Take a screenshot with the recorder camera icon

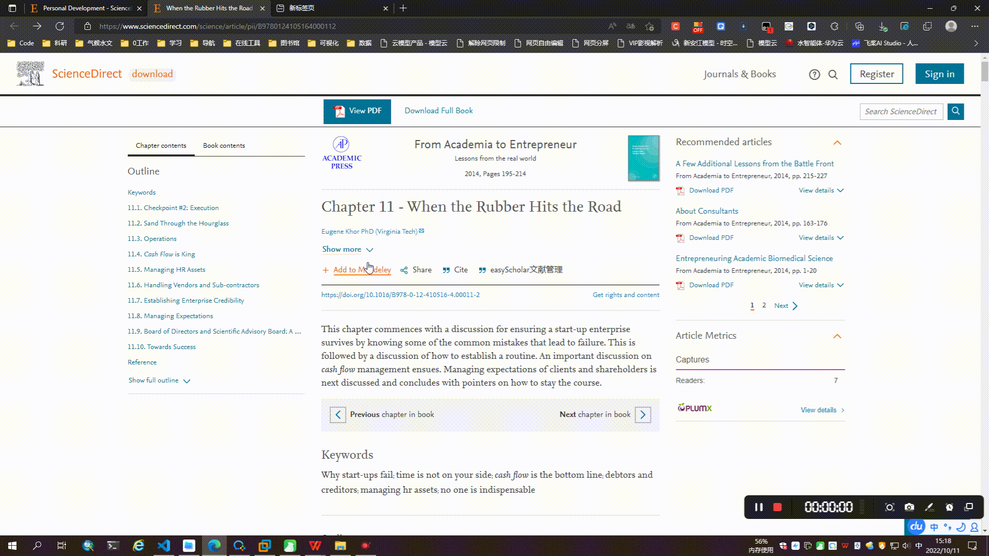tap(909, 507)
